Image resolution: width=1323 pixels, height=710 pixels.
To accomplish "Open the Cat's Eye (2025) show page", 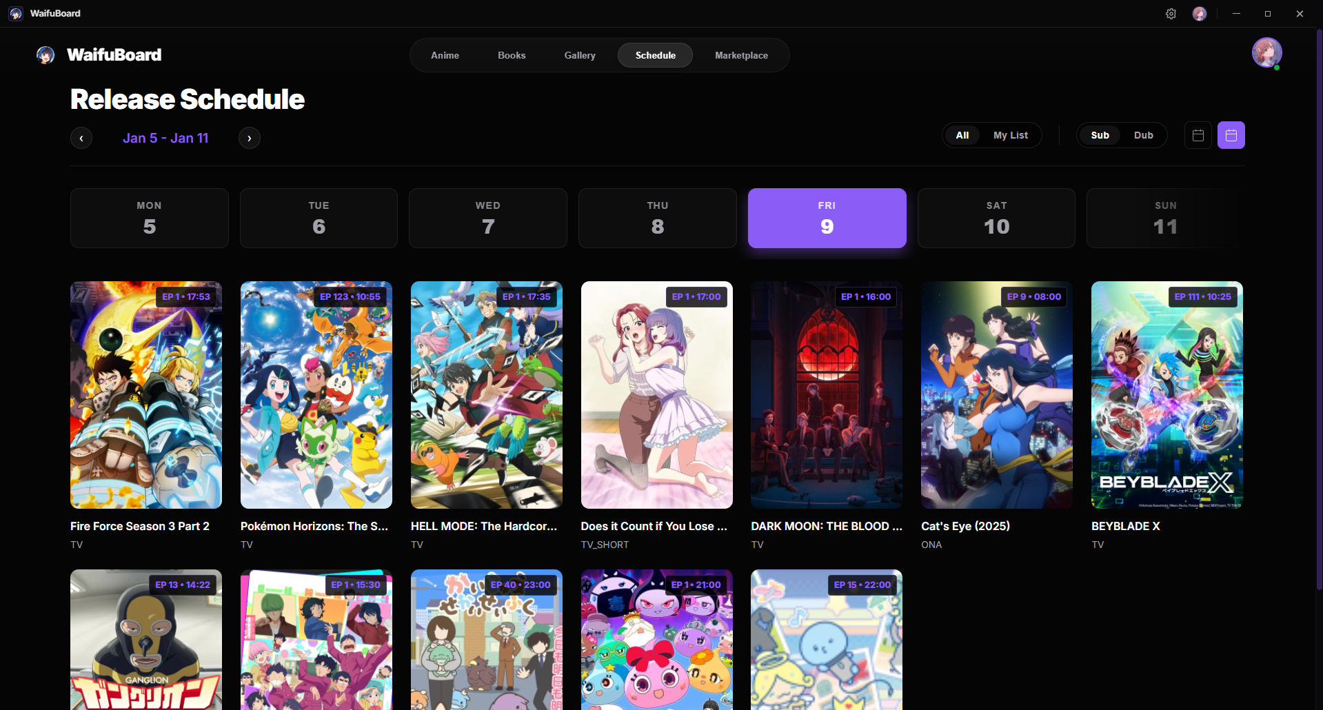I will tap(996, 395).
